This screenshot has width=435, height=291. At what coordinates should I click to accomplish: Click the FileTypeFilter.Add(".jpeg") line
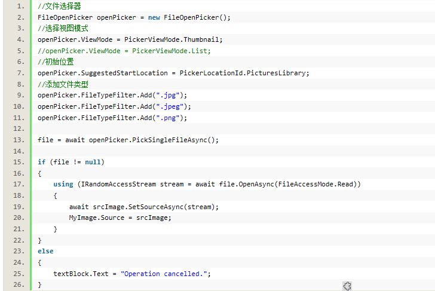coord(114,106)
